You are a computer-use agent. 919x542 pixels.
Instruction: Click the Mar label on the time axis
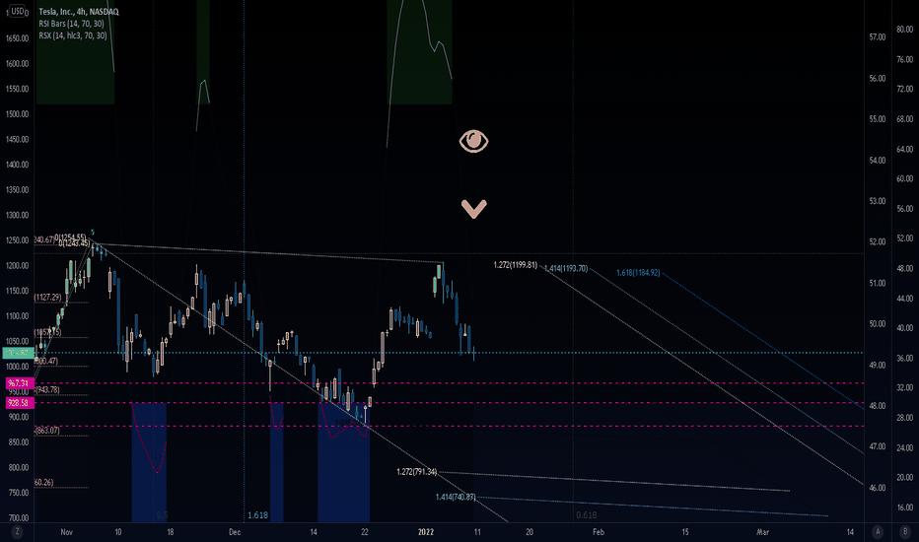point(762,532)
